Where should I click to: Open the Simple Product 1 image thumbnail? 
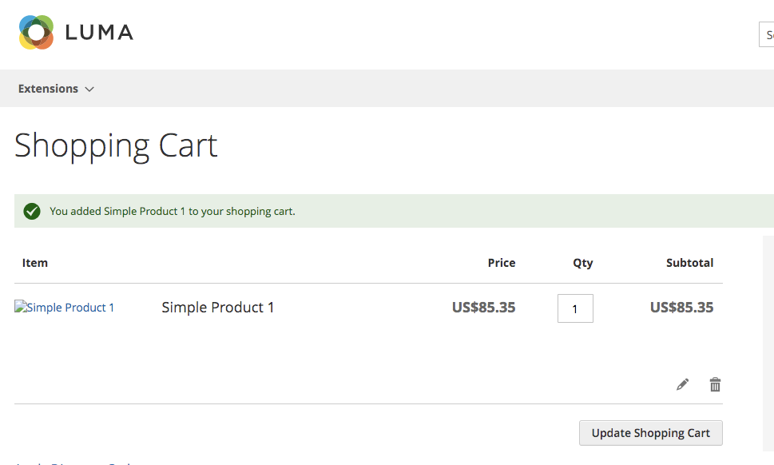click(x=64, y=307)
